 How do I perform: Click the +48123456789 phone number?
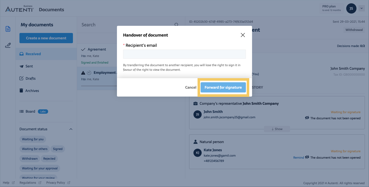click(x=214, y=161)
